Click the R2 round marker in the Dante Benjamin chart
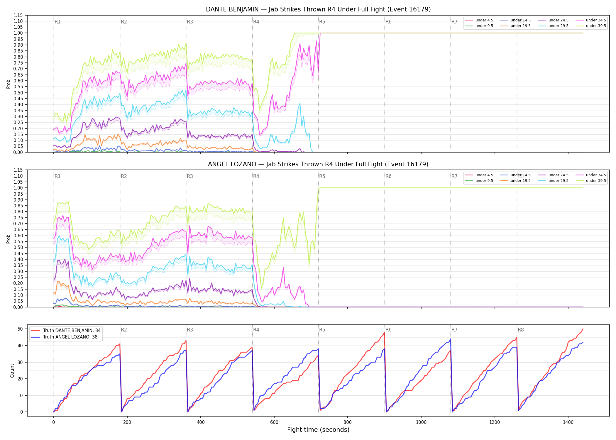Viewport: 616px width, 440px height. pyautogui.click(x=124, y=22)
